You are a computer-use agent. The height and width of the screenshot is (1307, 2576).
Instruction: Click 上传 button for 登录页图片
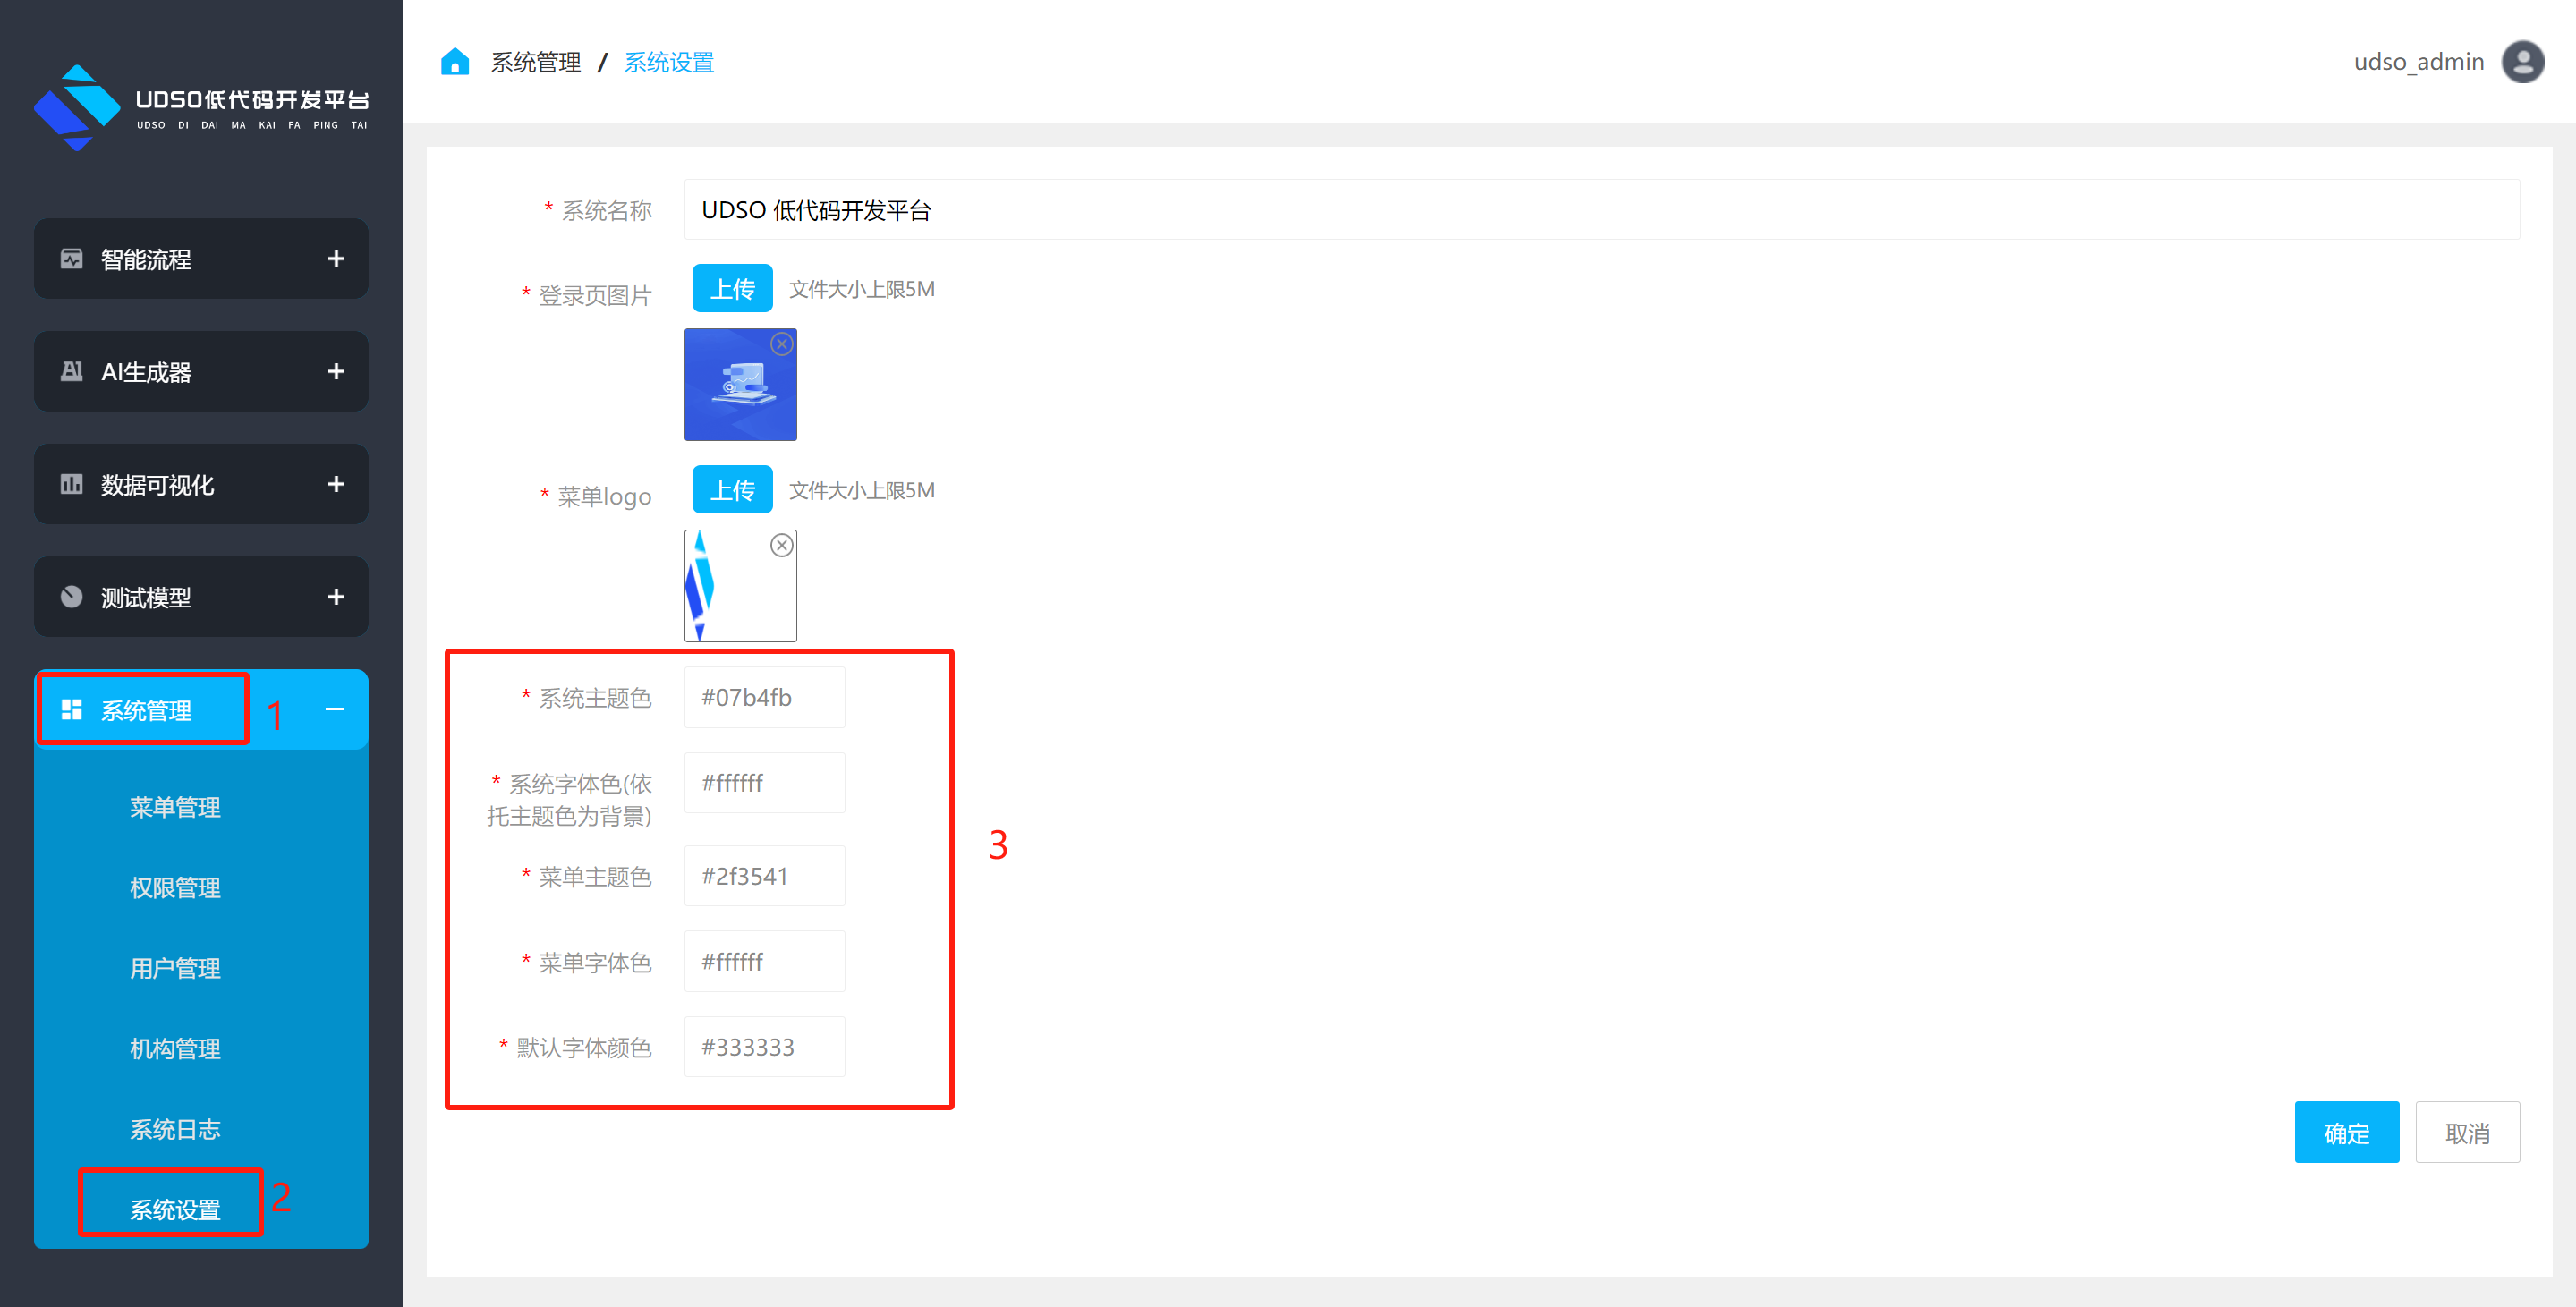click(x=732, y=289)
